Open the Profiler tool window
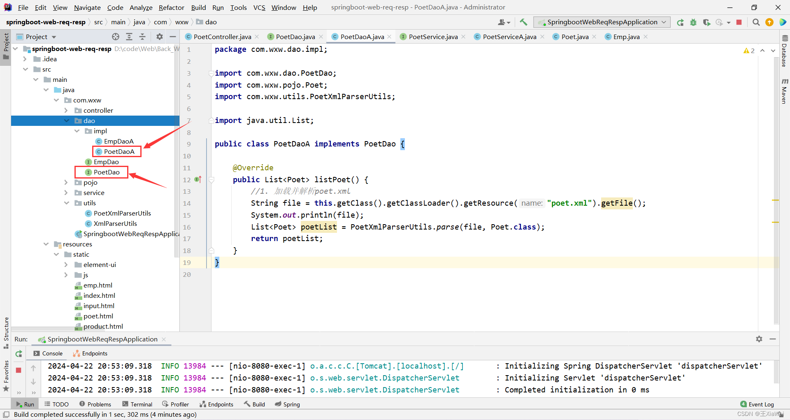The height and width of the screenshot is (420, 790). 176,404
